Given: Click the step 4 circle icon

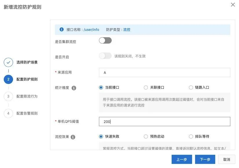Looking at the screenshot, I should pos(8,113).
